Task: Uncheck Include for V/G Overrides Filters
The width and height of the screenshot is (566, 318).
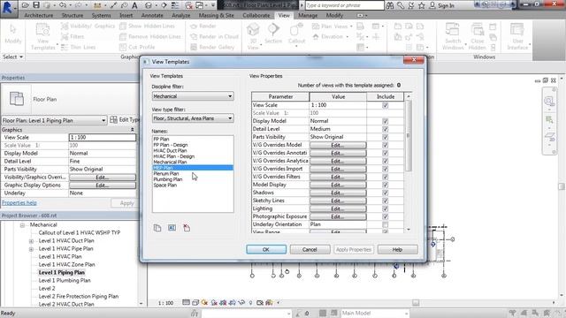Action: 386,177
